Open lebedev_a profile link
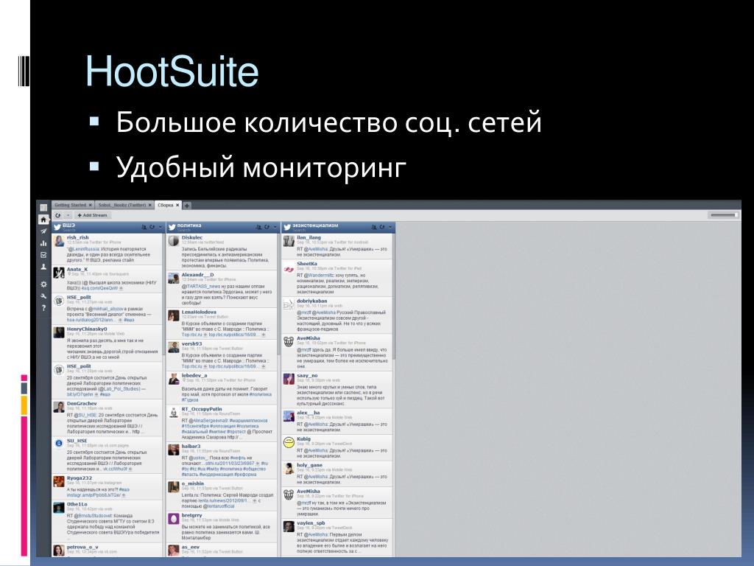The height and width of the screenshot is (566, 754). point(194,375)
